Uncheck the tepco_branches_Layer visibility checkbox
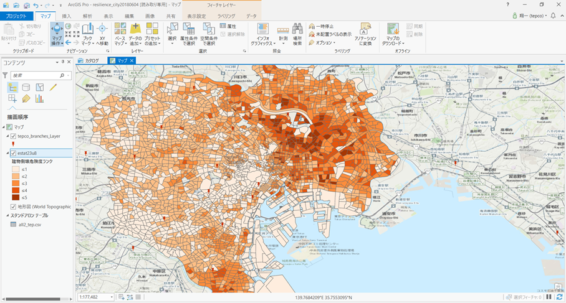 [13, 136]
